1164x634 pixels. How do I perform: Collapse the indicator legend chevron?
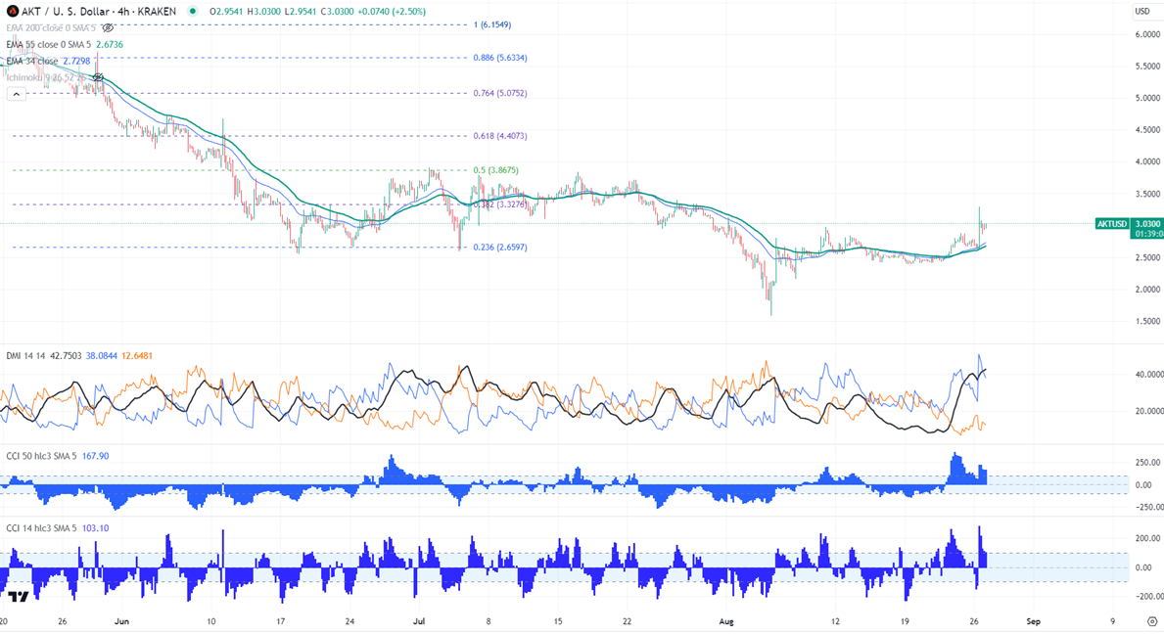click(x=16, y=94)
